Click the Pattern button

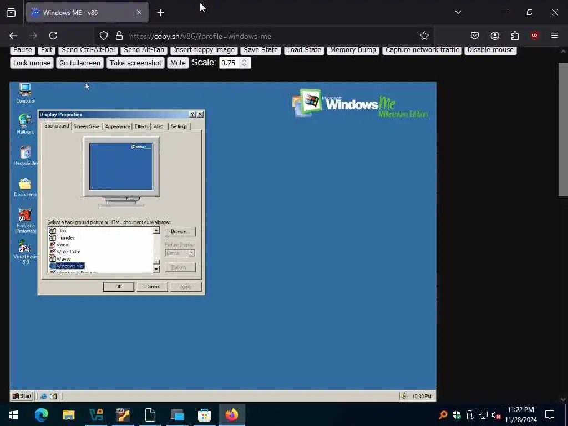(x=180, y=267)
